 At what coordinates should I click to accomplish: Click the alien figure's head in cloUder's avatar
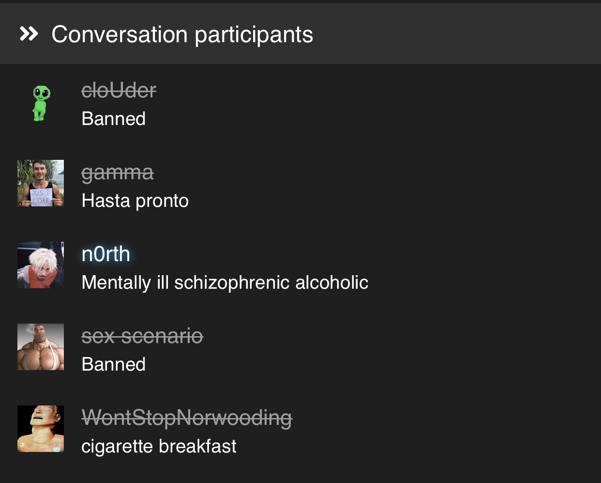tap(42, 92)
